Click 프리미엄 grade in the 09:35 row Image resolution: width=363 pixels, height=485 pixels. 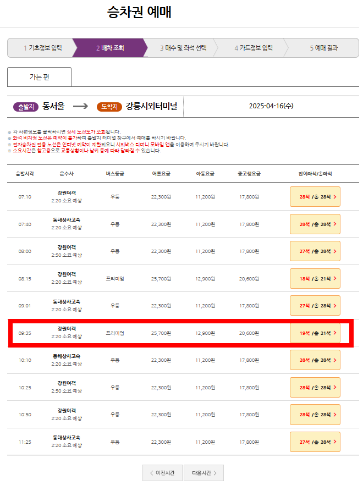point(115,333)
